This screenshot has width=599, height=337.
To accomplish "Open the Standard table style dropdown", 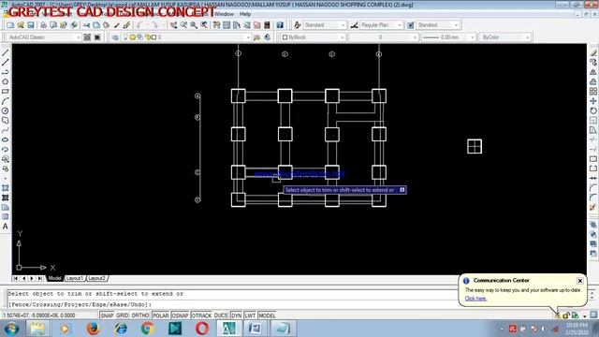I will click(456, 25).
